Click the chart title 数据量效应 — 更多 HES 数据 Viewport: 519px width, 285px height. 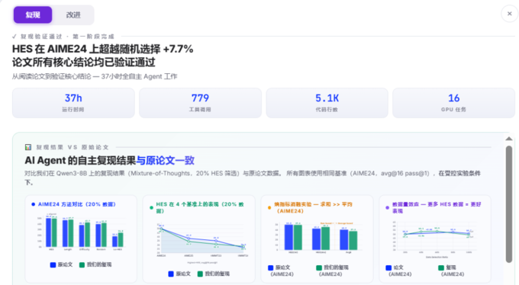coord(437,207)
